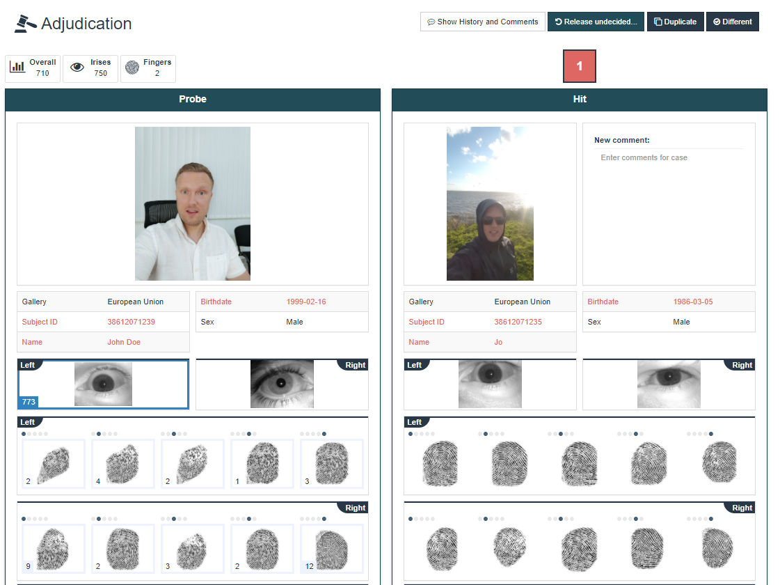
Task: Select Probe left iris scored 773
Action: (x=103, y=384)
